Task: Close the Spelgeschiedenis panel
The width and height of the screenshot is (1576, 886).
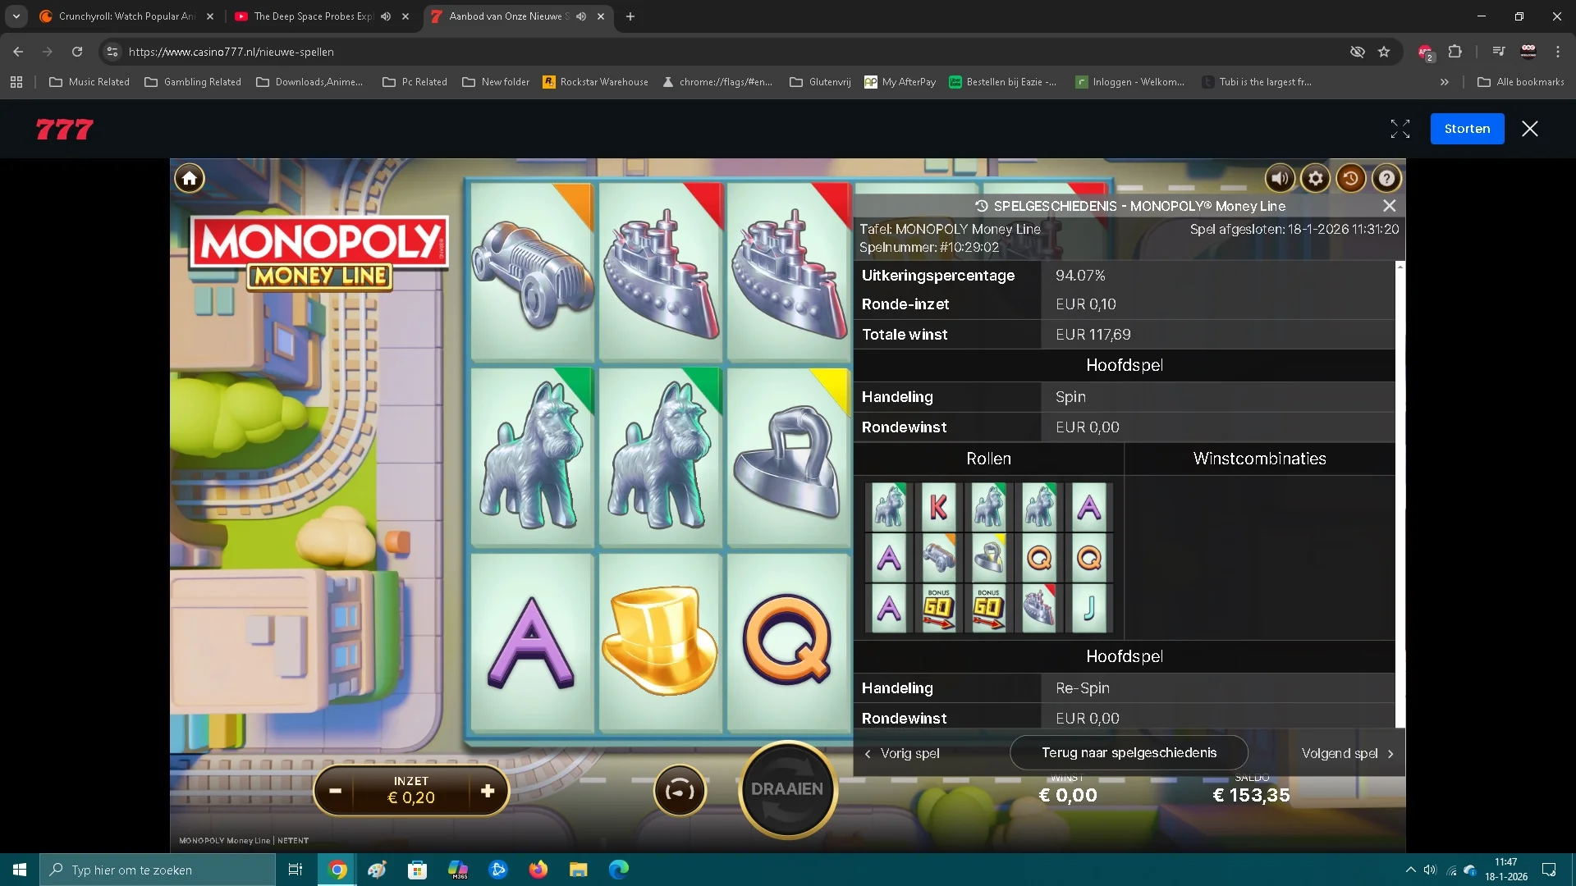Action: 1389,206
